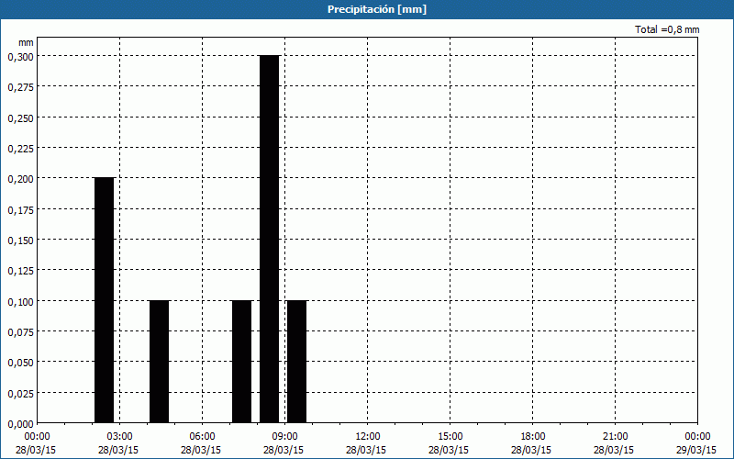This screenshot has width=734, height=459.
Task: Select the Total =0,8 mm label
Action: (667, 29)
